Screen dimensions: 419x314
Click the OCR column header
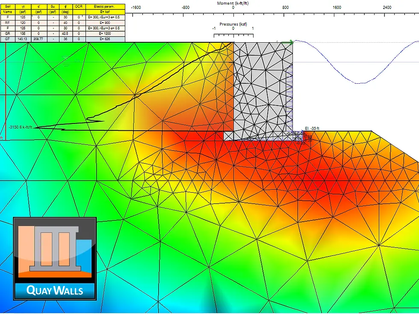pos(79,7)
